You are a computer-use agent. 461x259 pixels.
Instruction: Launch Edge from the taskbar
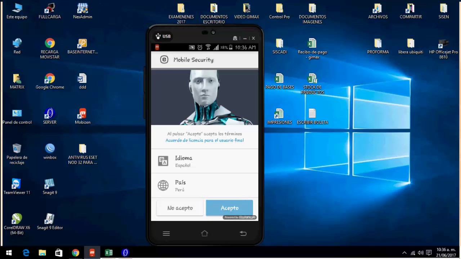pyautogui.click(x=26, y=253)
